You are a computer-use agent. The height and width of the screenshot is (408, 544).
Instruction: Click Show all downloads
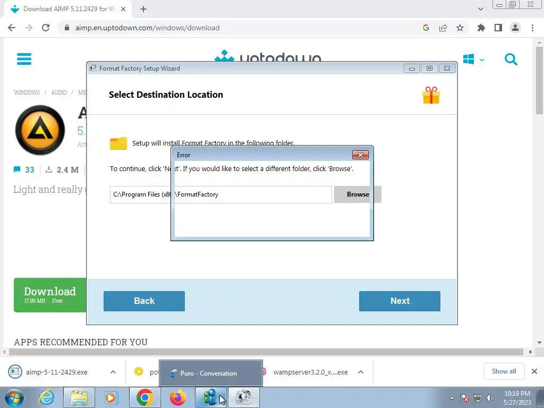tap(504, 371)
